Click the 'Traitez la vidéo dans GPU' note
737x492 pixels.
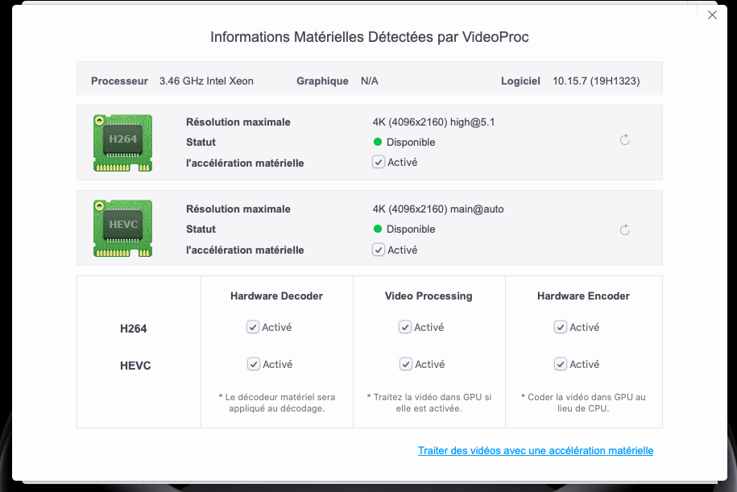click(x=429, y=403)
